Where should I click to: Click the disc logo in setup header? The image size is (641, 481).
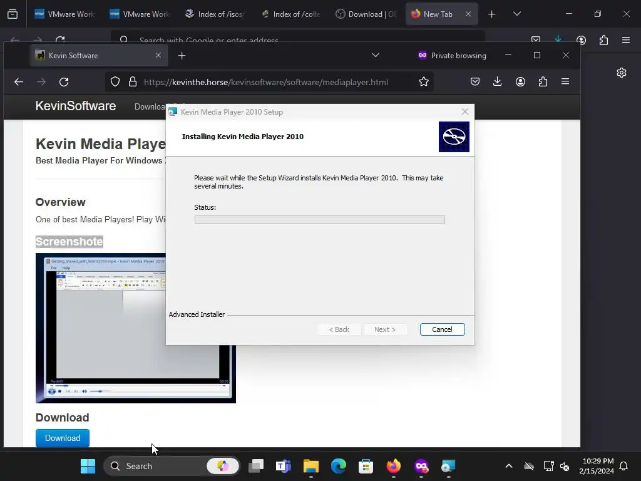click(454, 137)
